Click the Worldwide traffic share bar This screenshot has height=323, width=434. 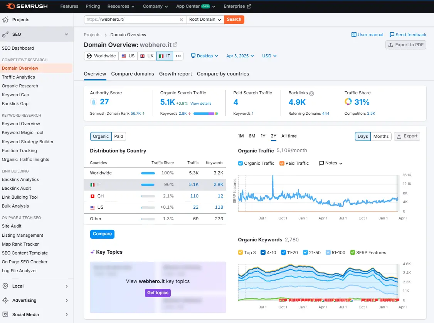pos(148,173)
